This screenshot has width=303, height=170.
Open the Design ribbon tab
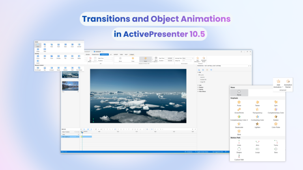88,55
